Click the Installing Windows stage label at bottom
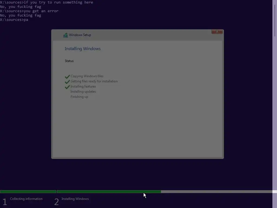The width and height of the screenshot is (277, 208). [75, 199]
